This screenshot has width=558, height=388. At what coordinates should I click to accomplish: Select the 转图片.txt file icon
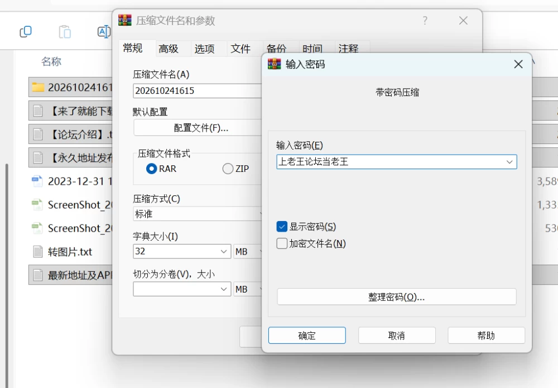pyautogui.click(x=38, y=252)
